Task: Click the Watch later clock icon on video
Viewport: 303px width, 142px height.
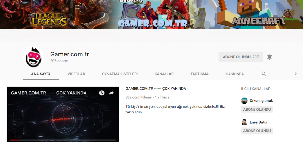Action: click(101, 93)
